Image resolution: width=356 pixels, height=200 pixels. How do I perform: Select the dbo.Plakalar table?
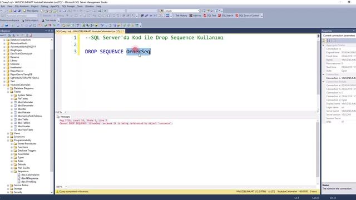pos(24,112)
